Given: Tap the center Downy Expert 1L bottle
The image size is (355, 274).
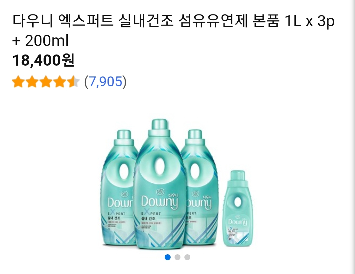Looking at the screenshot, I should click(x=160, y=184).
